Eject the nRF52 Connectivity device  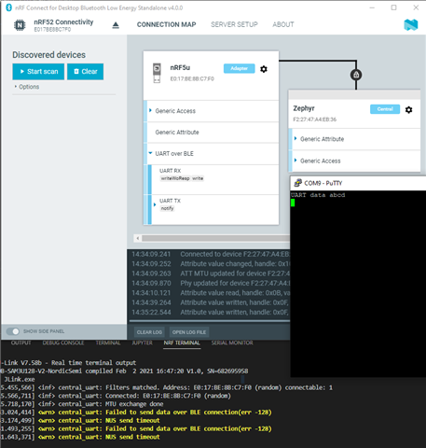(116, 25)
